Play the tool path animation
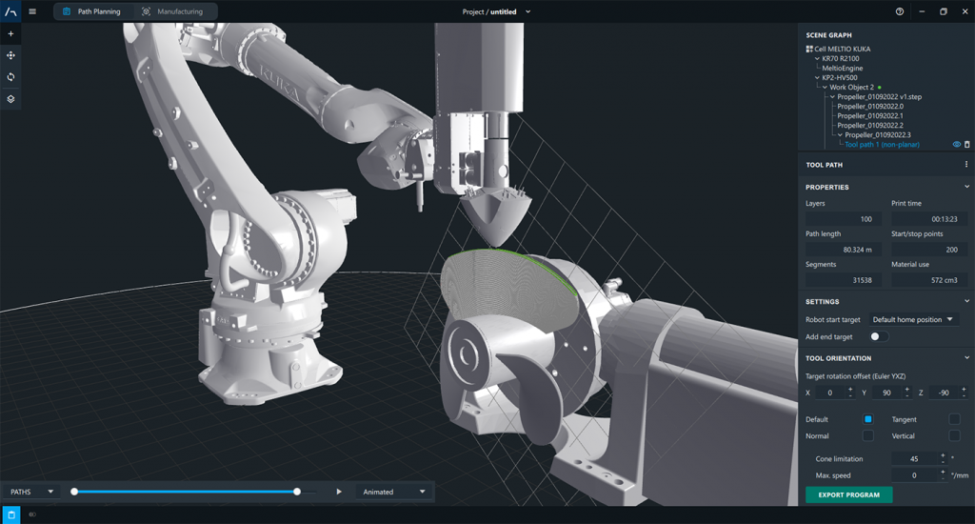This screenshot has width=975, height=524. [339, 492]
